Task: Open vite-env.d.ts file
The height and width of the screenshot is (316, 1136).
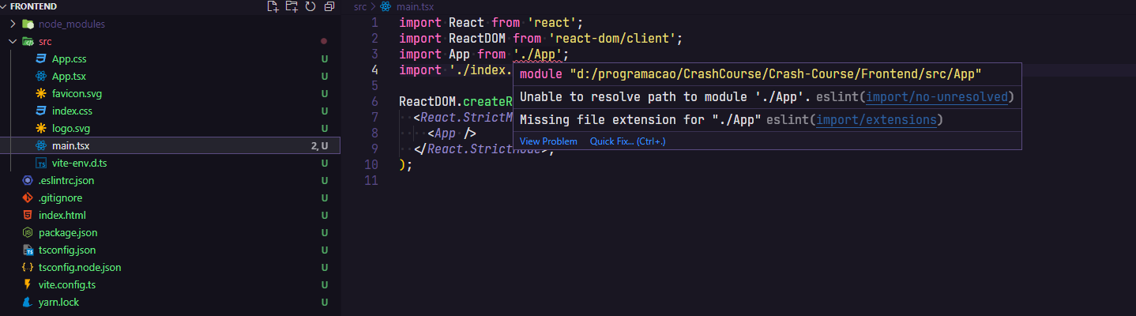Action: pos(80,163)
